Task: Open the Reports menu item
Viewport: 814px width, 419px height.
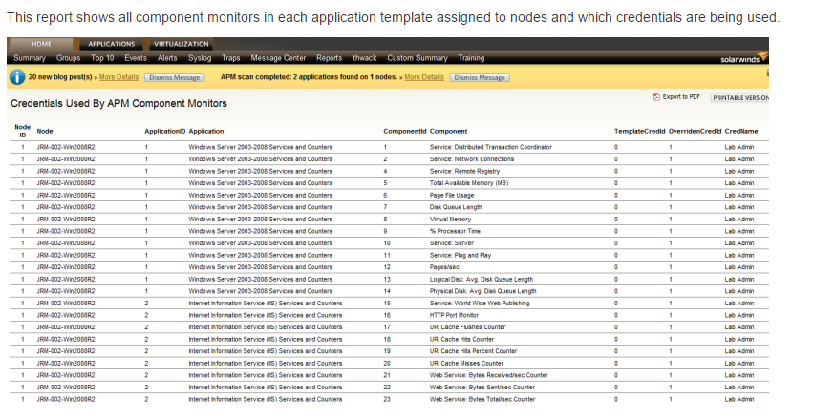Action: tap(329, 58)
